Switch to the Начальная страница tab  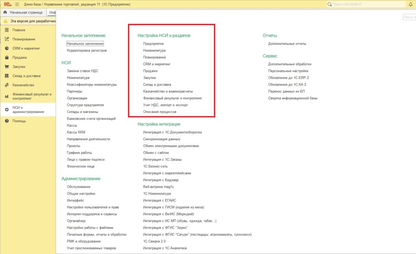pos(23,13)
